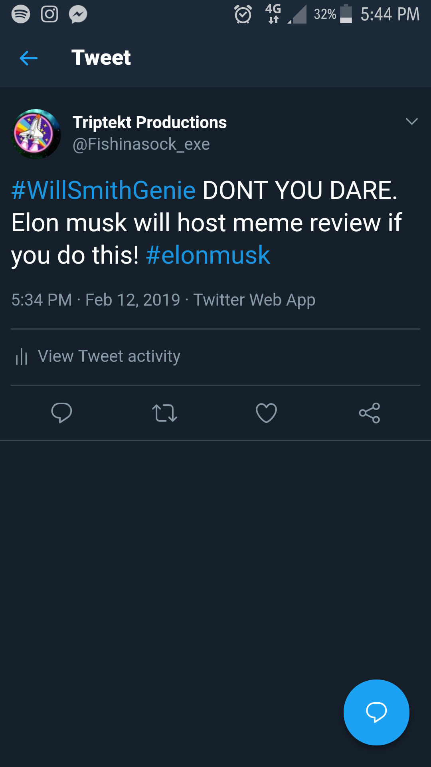Tap the alarm clock status icon
The height and width of the screenshot is (767, 431).
[243, 15]
